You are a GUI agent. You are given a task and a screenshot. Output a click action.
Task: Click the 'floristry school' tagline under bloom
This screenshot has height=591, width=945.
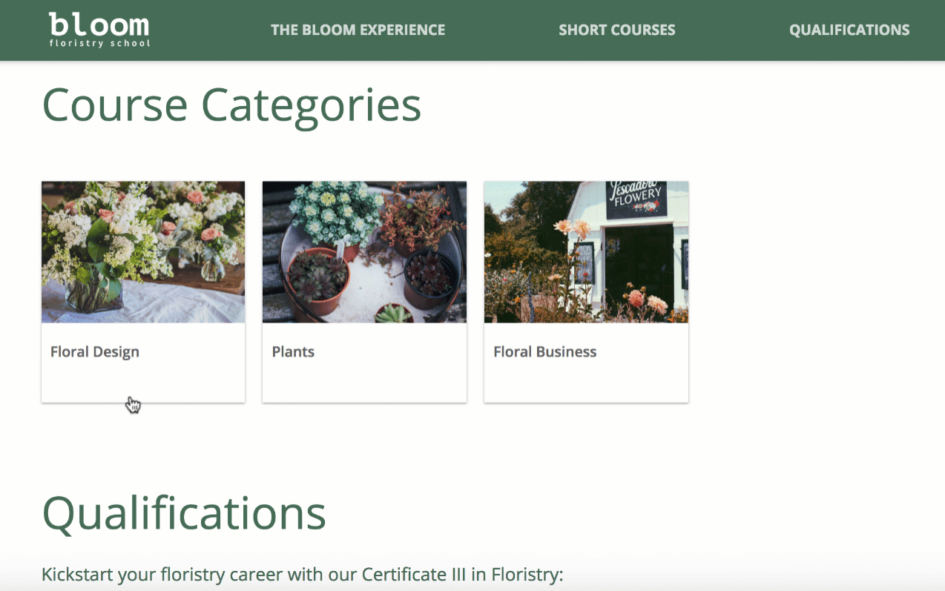tap(99, 43)
